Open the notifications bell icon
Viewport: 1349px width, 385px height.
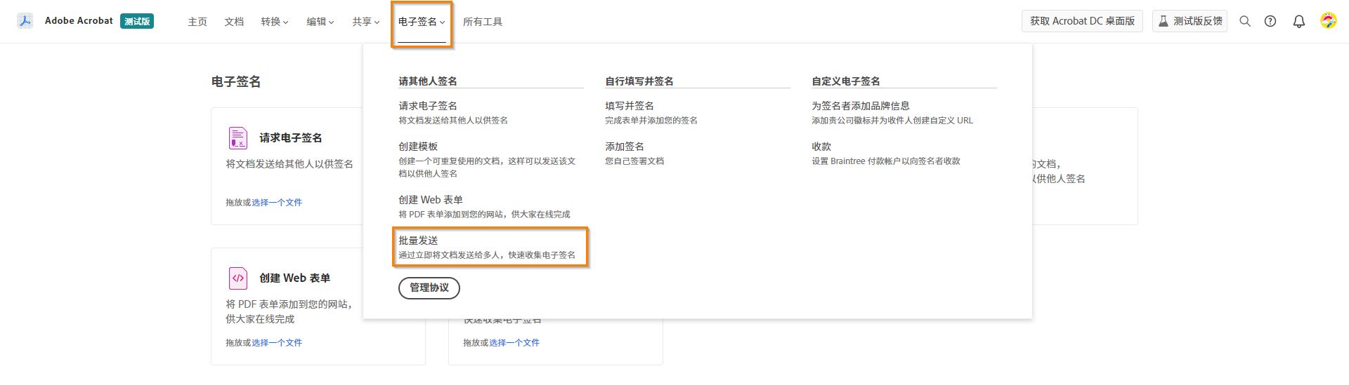(1299, 21)
